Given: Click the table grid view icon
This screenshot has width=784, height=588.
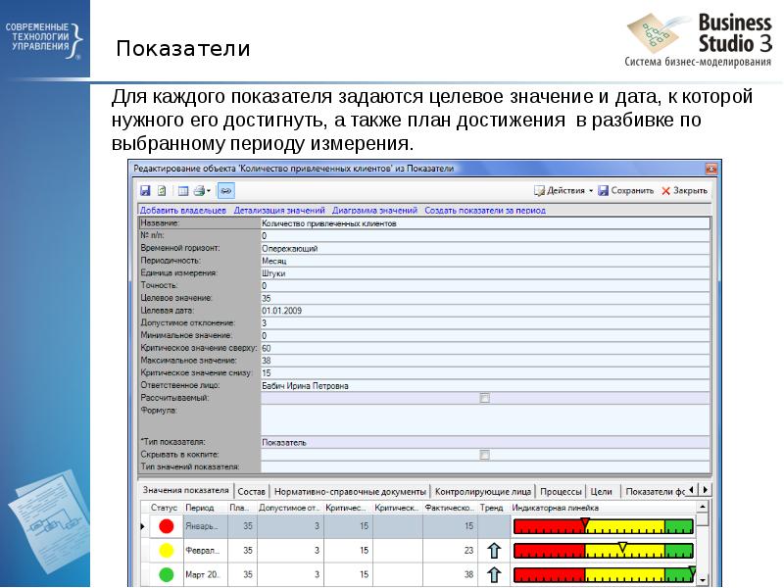Looking at the screenshot, I should (183, 190).
